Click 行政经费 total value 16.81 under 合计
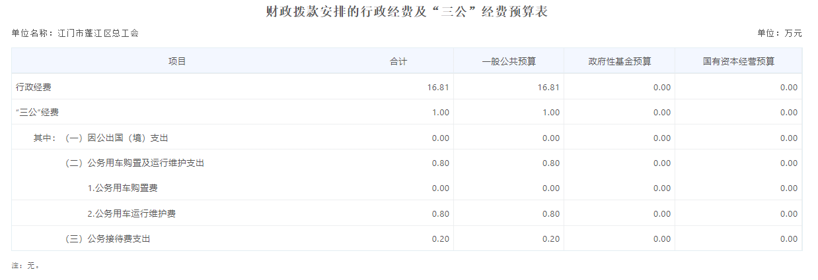 438,88
